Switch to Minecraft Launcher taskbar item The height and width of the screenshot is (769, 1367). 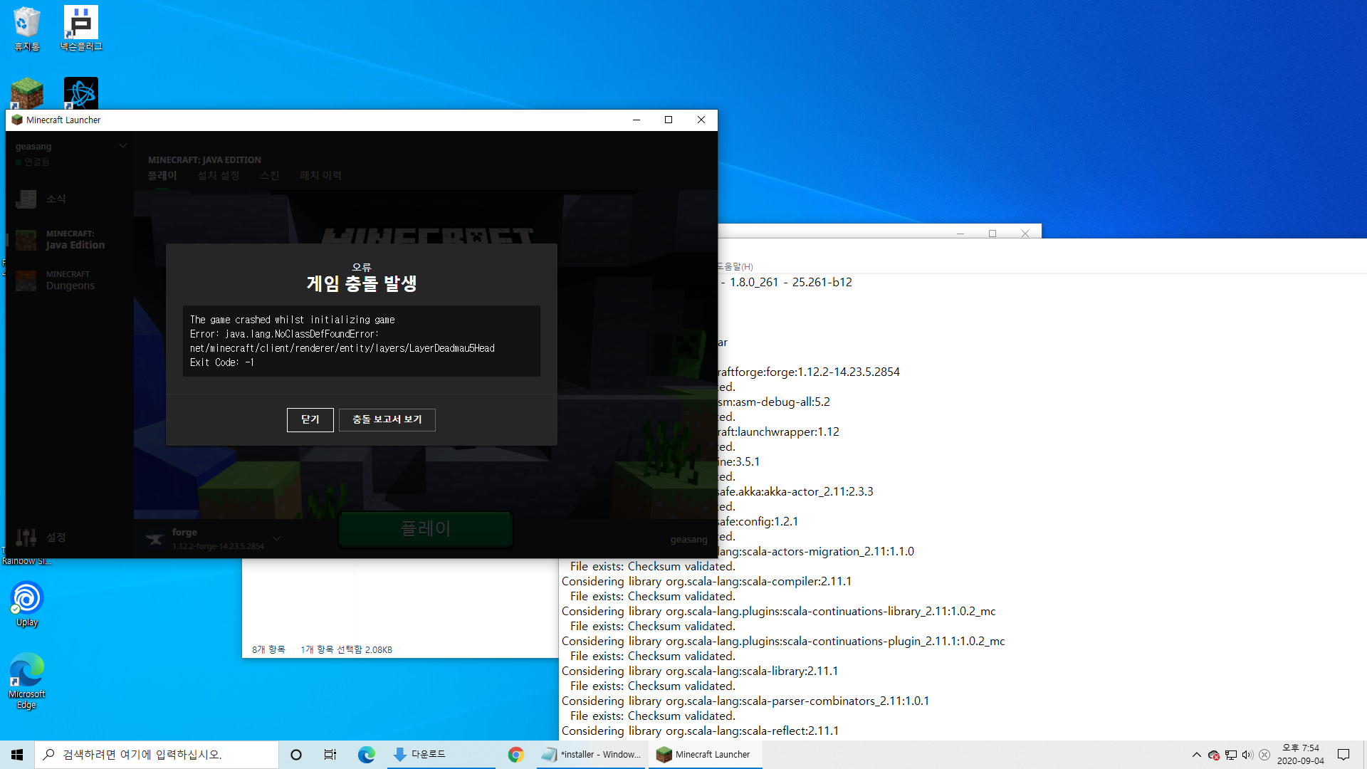[x=705, y=755]
